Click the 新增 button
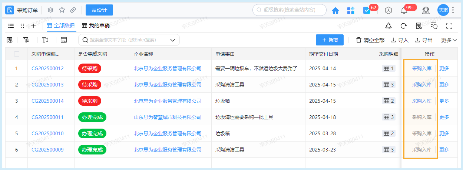The height and width of the screenshot is (170, 463). pyautogui.click(x=330, y=40)
